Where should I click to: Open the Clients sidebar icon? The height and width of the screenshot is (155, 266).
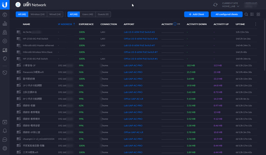5,50
